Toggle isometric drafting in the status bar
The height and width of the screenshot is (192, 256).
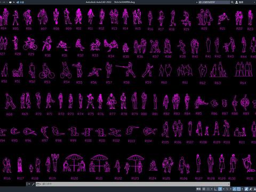[x=227, y=189]
